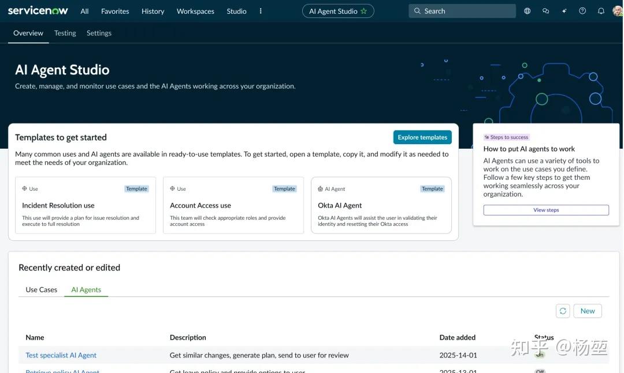Open the Account Access use template card
624x373 pixels.
click(x=233, y=205)
